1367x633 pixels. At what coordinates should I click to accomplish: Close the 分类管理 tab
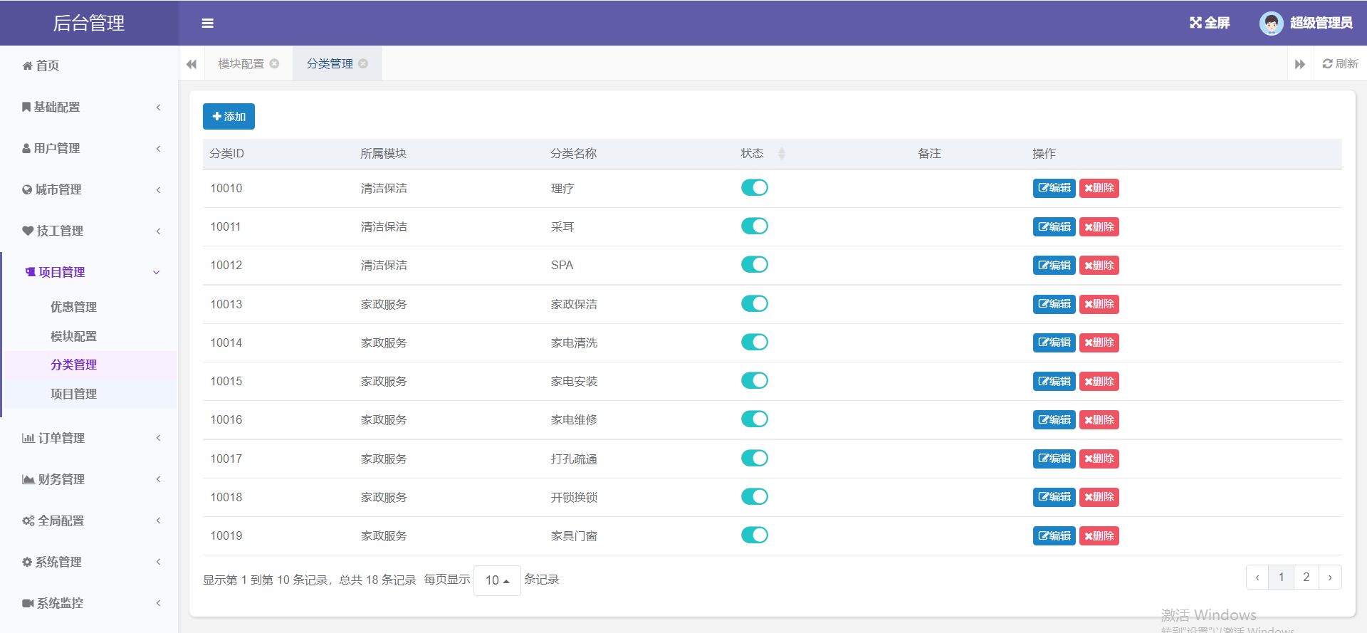(363, 64)
